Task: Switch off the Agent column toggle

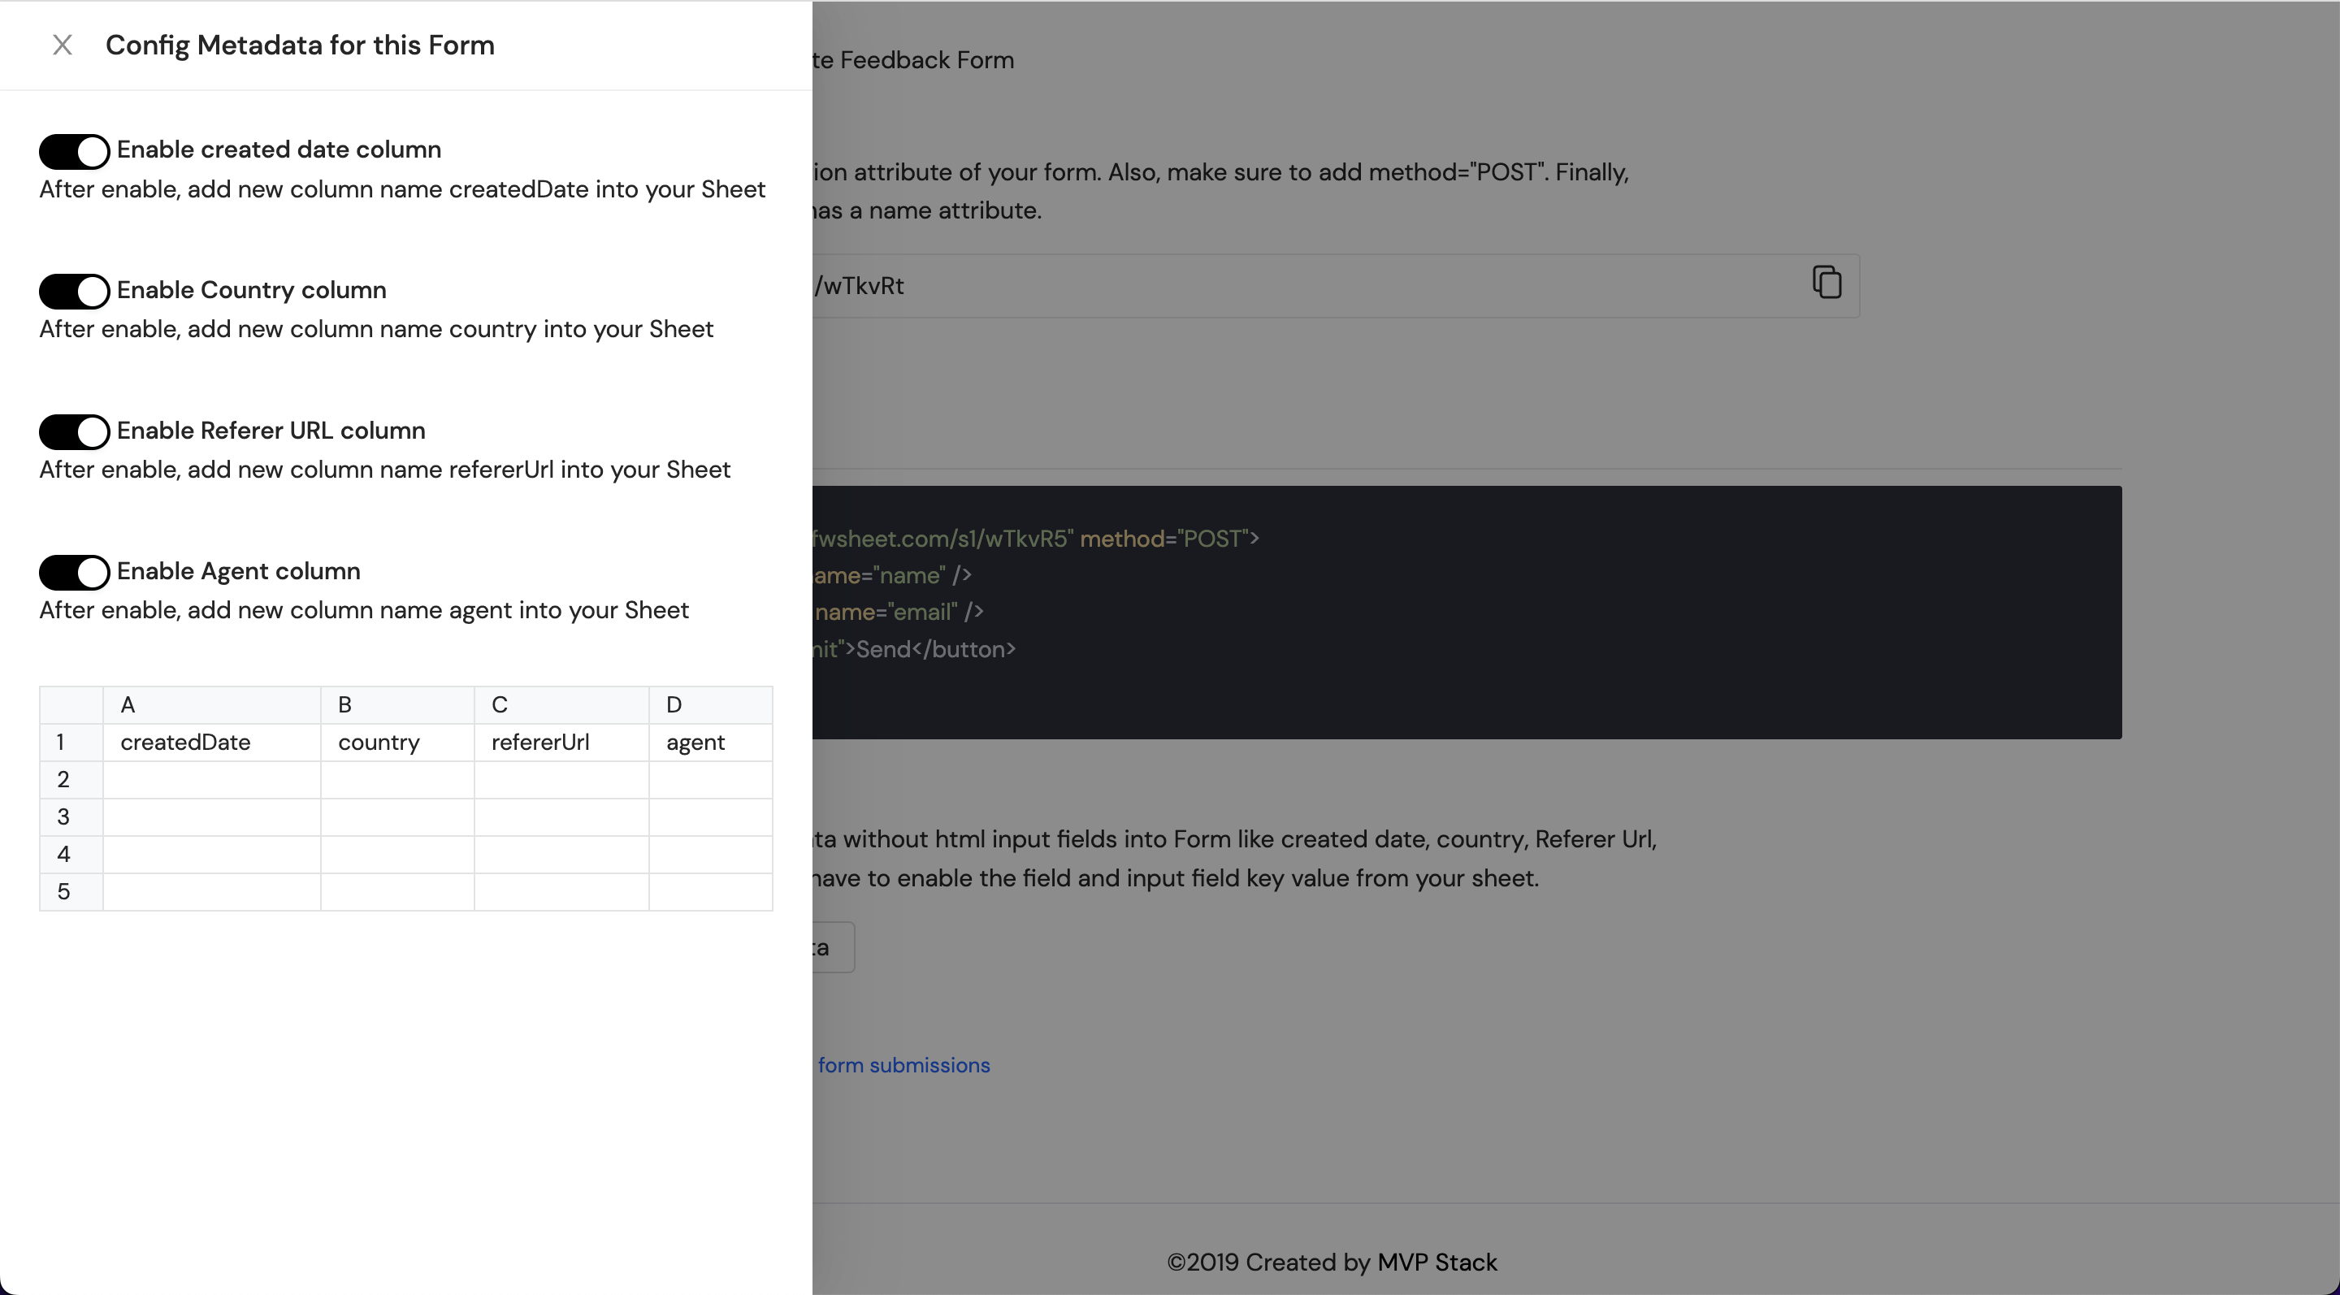Action: click(75, 572)
